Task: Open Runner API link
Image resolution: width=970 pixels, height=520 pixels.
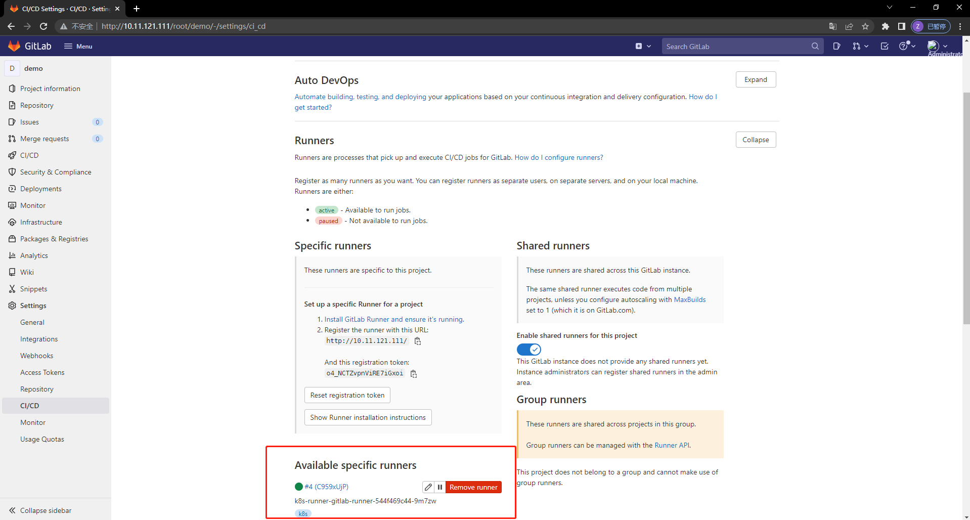Action: (x=672, y=445)
